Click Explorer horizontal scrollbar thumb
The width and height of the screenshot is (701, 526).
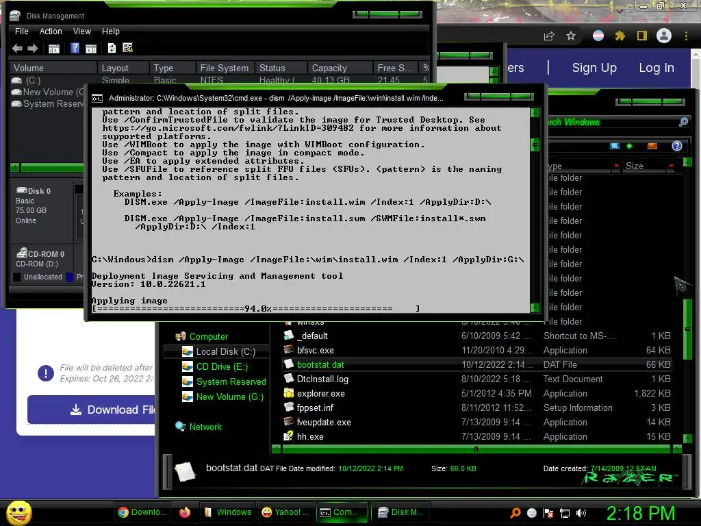[476, 449]
